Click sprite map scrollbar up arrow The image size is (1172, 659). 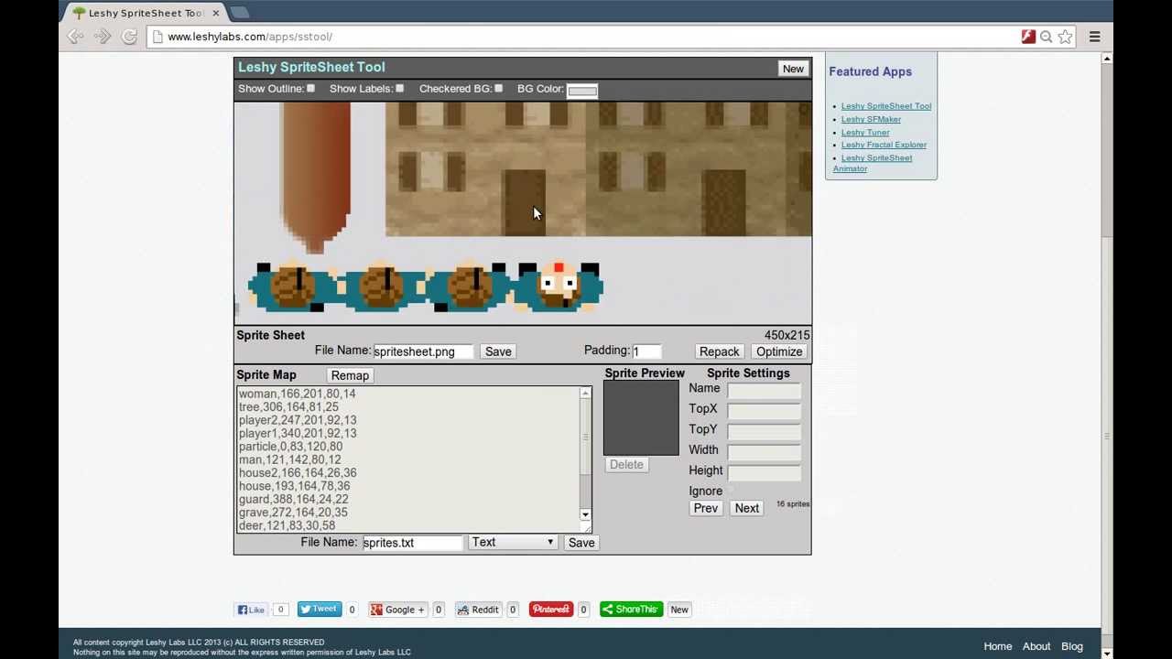pos(585,393)
